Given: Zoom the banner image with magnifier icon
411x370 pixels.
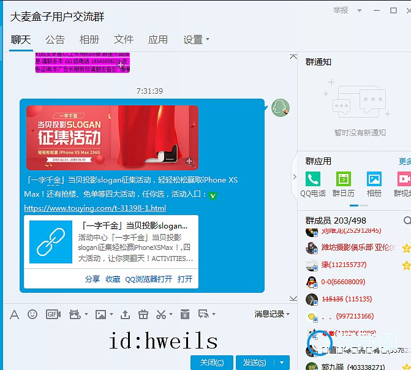Looking at the screenshot, I should 190,162.
